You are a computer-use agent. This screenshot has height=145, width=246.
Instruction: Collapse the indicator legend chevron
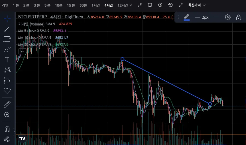click(x=22, y=51)
